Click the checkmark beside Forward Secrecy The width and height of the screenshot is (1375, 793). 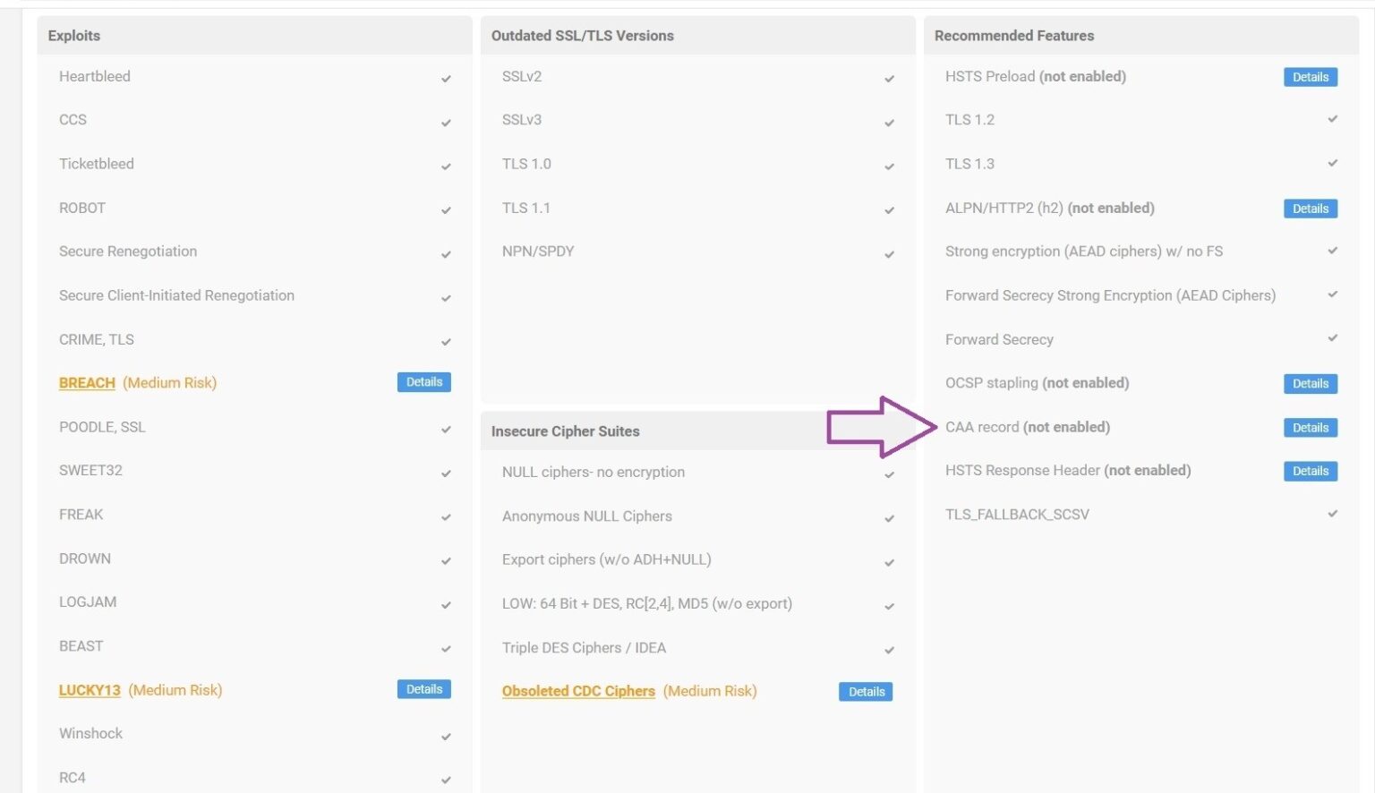coord(1332,340)
